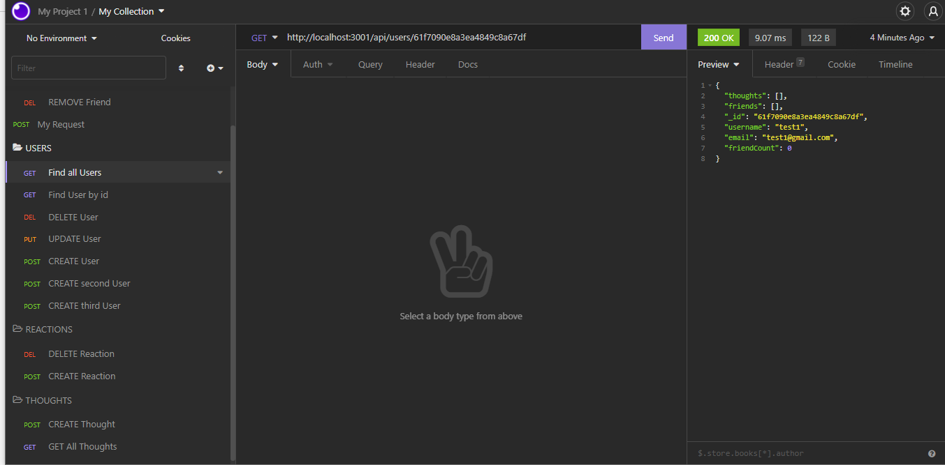The height and width of the screenshot is (465, 945).
Task: Click the help icon beside response filter
Action: click(932, 453)
